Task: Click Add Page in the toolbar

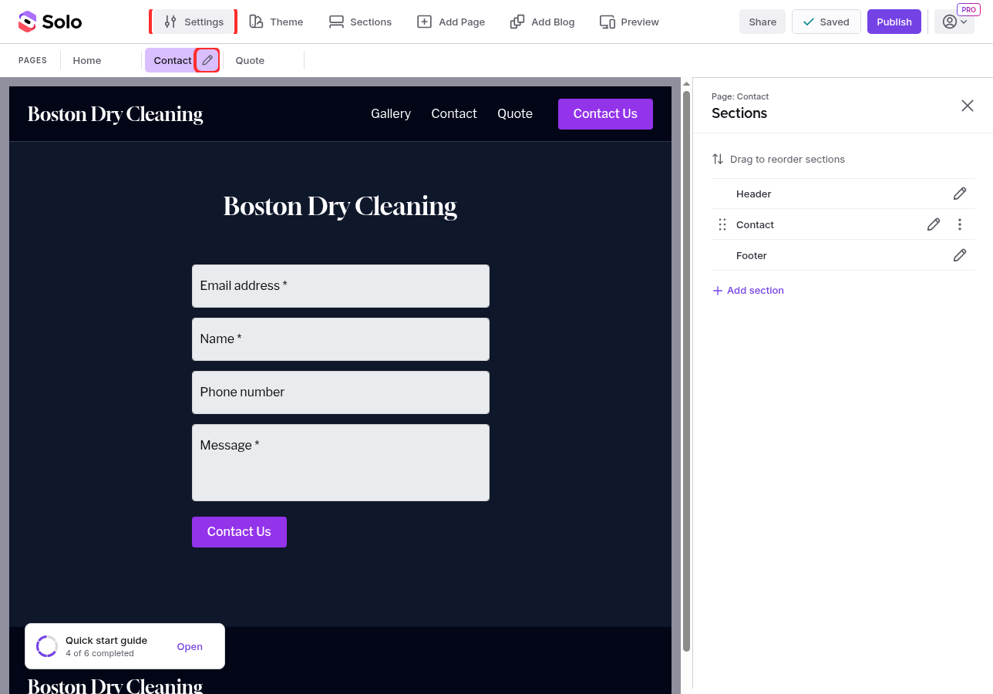Action: pyautogui.click(x=451, y=22)
